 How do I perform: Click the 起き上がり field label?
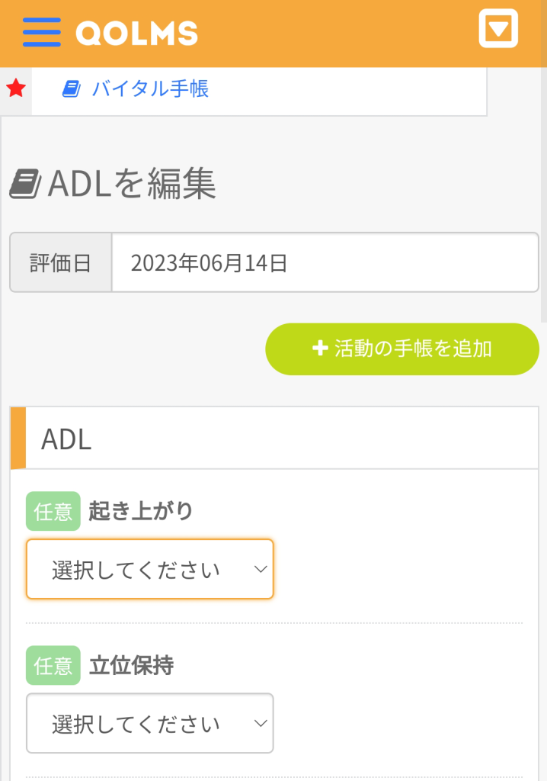click(x=141, y=511)
